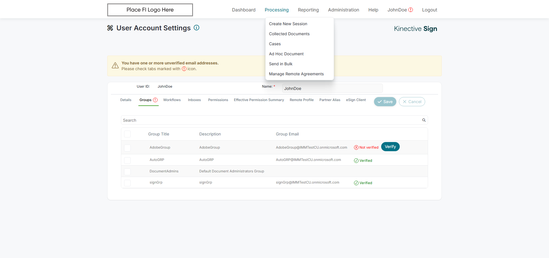
Task: Switch to the Details tab
Action: 126,100
